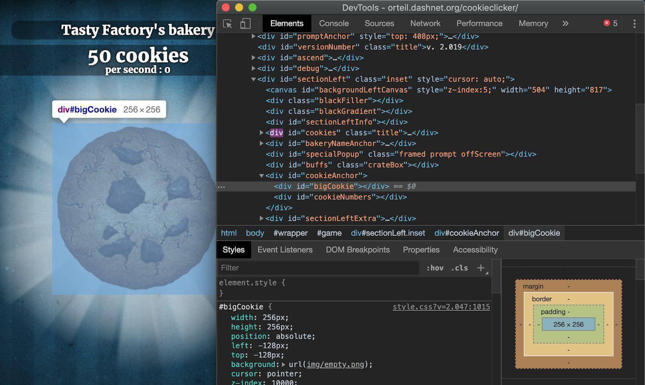Select the cookieNumbers div row
This screenshot has height=385, width=645.
(340, 197)
